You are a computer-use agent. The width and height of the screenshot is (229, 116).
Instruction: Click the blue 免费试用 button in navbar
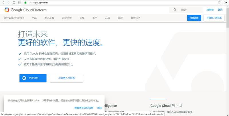tap(194, 18)
